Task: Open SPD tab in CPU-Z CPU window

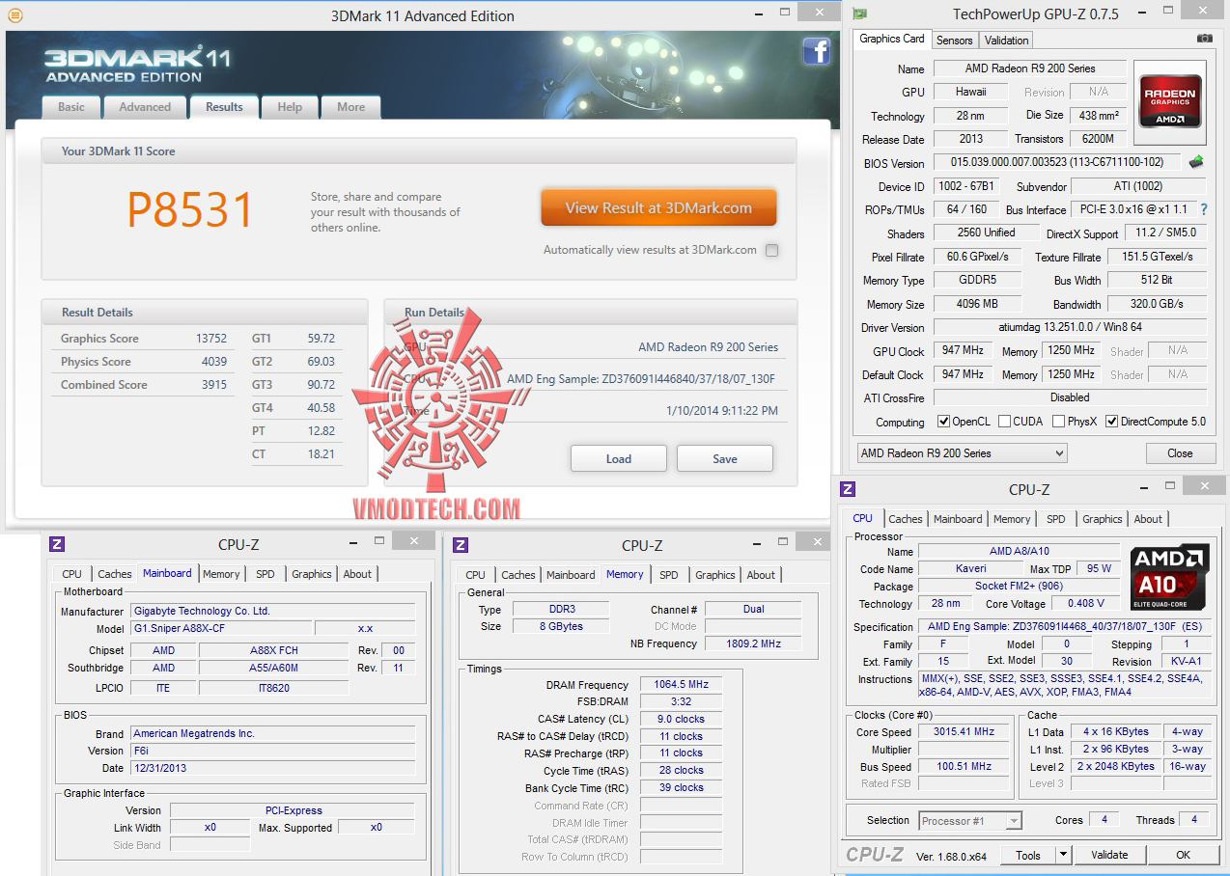Action: [1056, 519]
